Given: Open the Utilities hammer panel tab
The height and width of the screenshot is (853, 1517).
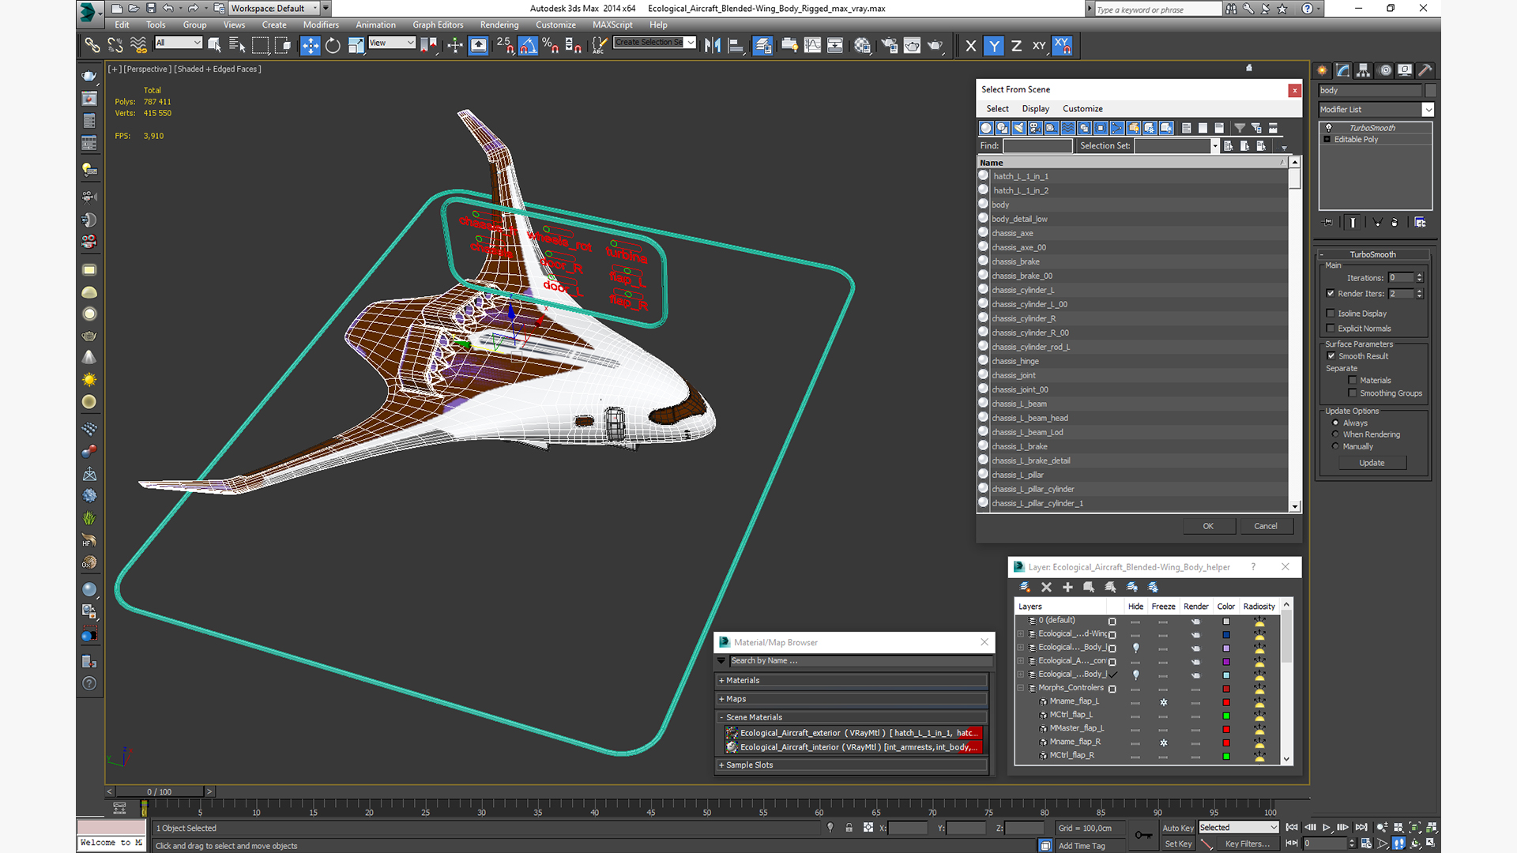Looking at the screenshot, I should (x=1425, y=70).
